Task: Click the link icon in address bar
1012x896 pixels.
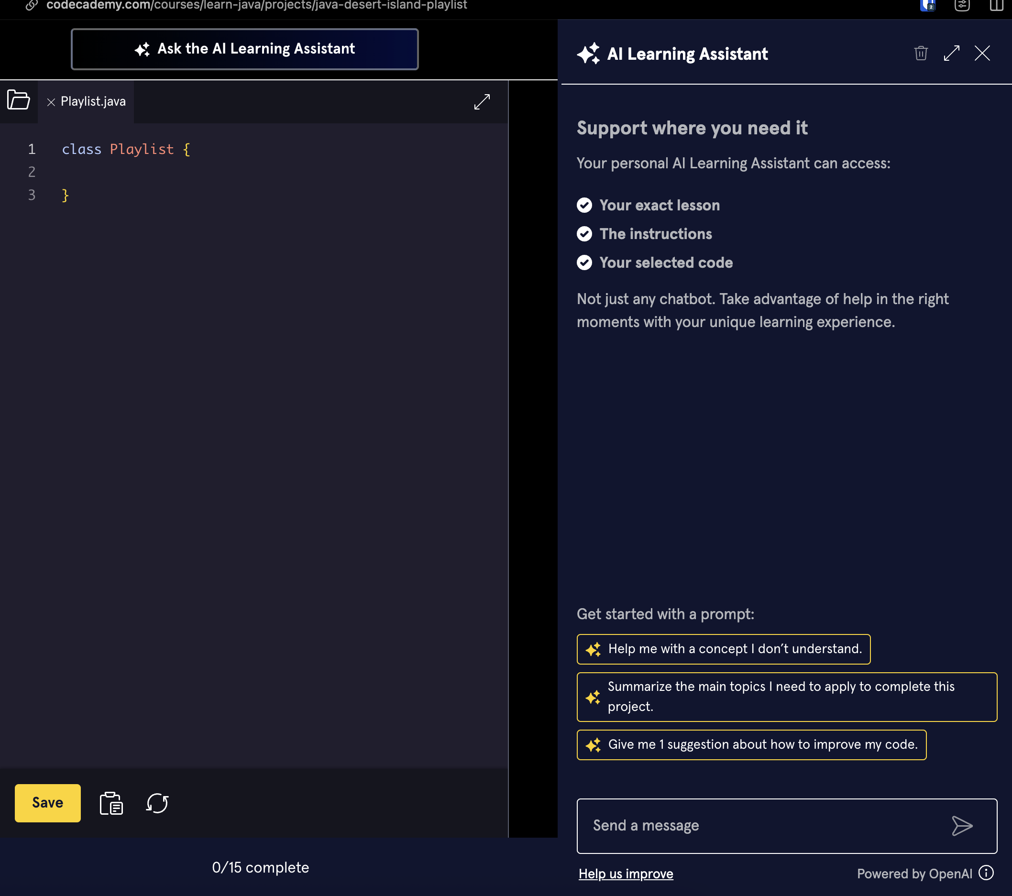Action: (x=32, y=5)
